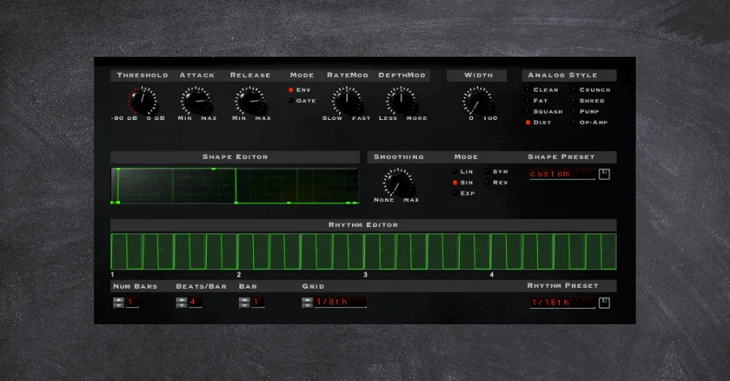Click the Smoothing knob
The height and width of the screenshot is (381, 730).
(397, 182)
